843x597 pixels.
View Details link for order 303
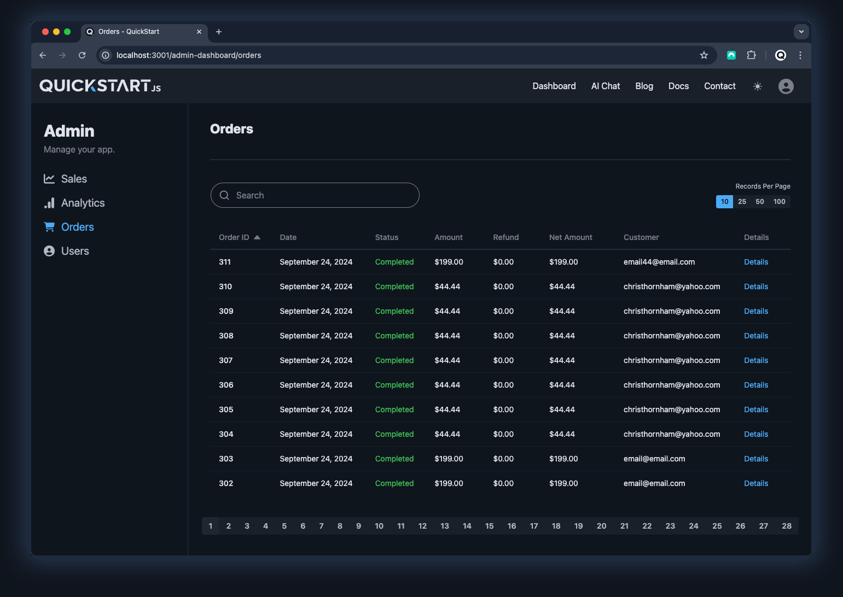(x=755, y=459)
